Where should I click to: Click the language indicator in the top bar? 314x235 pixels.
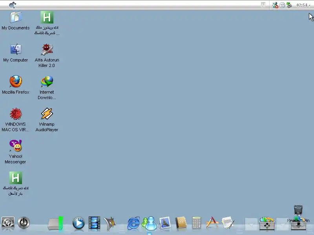tap(263, 5)
